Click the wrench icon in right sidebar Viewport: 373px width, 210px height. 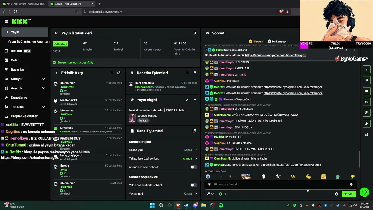click(x=367, y=123)
